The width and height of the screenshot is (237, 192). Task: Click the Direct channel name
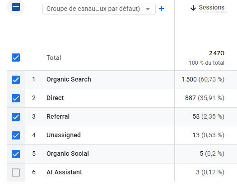click(55, 98)
